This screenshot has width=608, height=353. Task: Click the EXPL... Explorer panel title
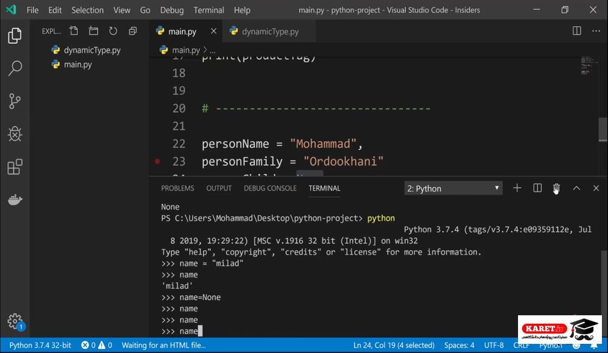52,32
